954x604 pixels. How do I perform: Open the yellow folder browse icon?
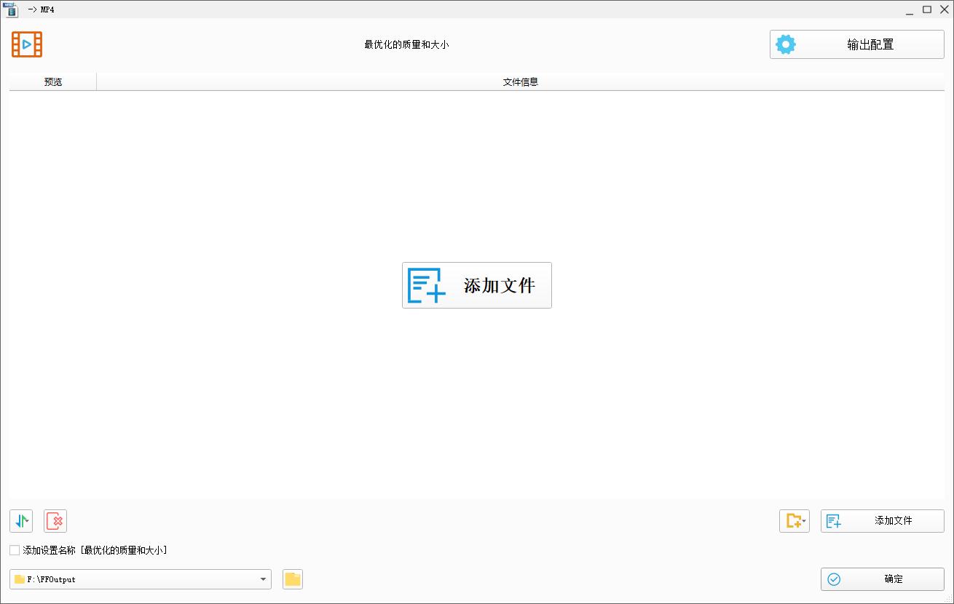click(x=292, y=579)
